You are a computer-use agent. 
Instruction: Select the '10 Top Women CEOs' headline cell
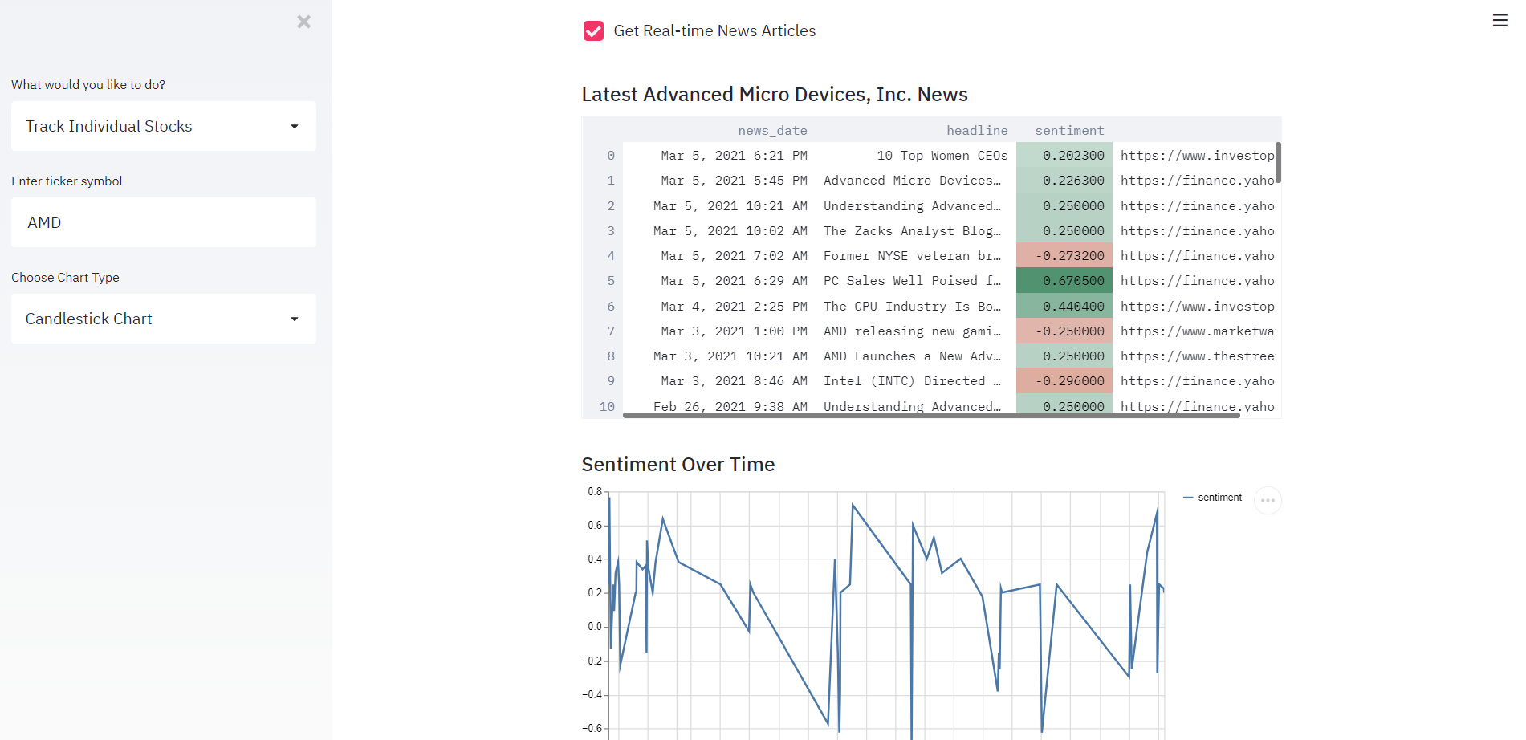tap(916, 156)
